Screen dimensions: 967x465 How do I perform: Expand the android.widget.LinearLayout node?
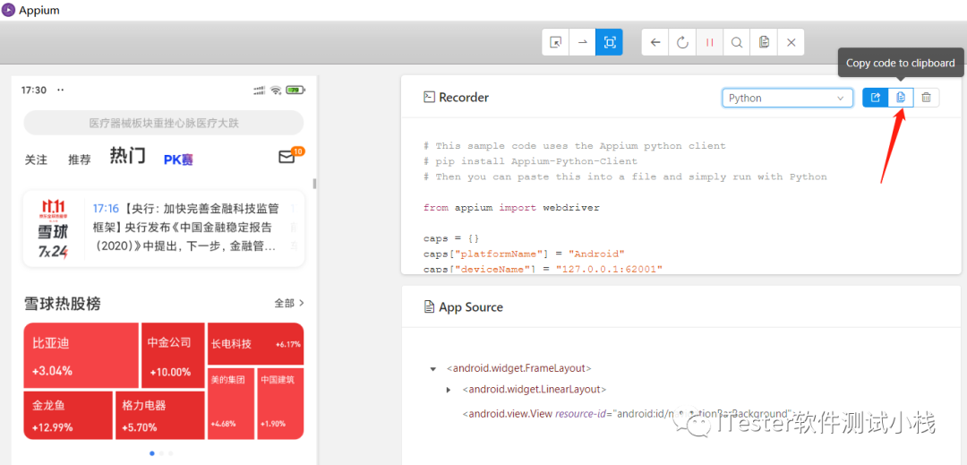tap(449, 391)
